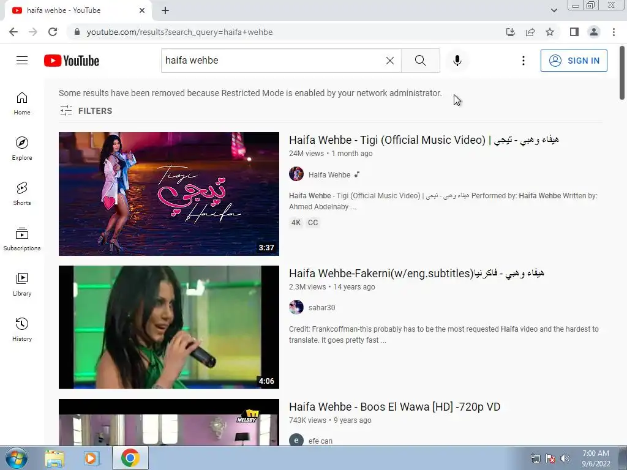Open the Boos El Wawa video thumbnail

169,422
